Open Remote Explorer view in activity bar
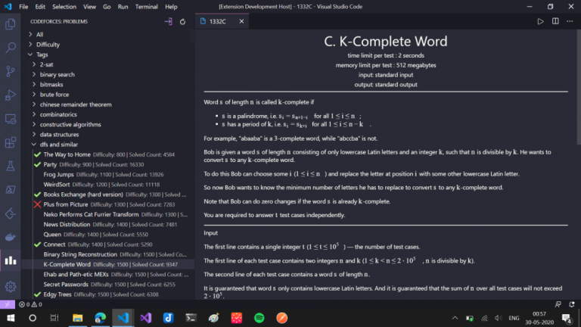 11,119
